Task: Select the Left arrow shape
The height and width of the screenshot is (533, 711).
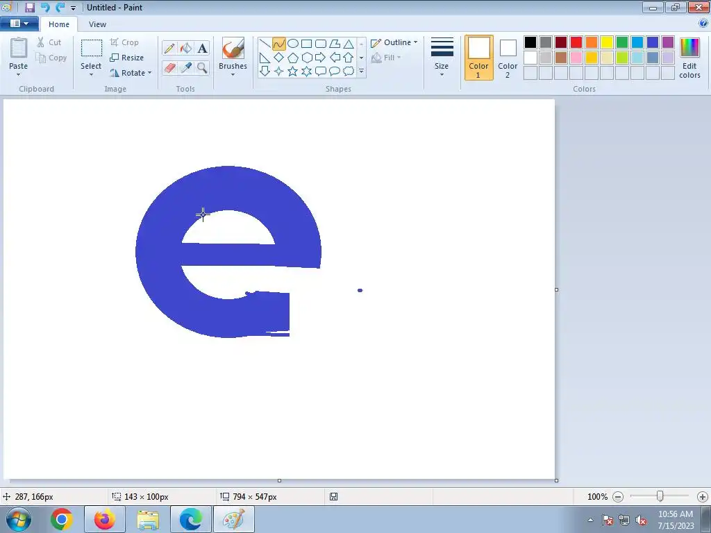Action: (x=335, y=58)
